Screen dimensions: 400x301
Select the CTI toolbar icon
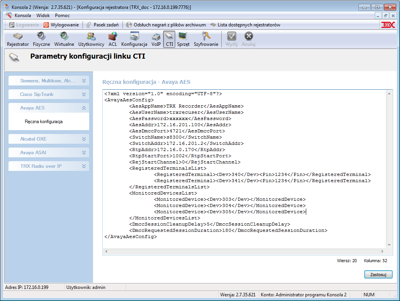[x=169, y=39]
